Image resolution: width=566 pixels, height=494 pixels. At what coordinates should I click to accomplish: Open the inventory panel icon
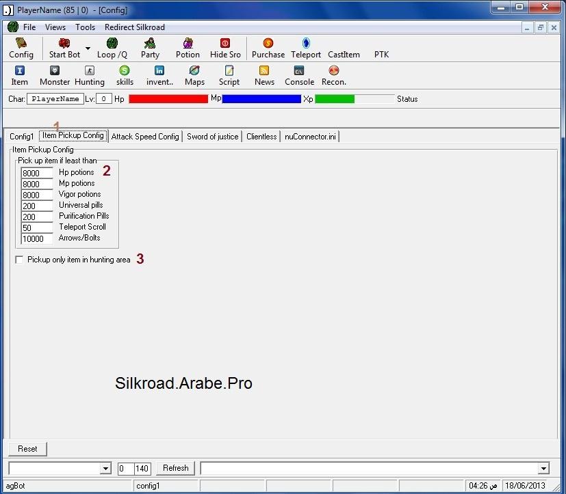159,76
